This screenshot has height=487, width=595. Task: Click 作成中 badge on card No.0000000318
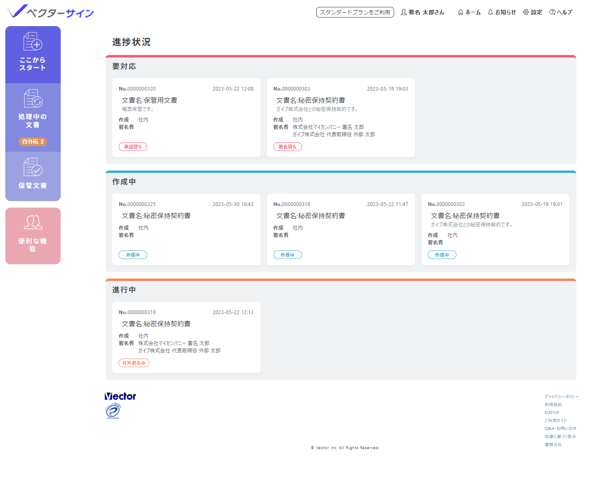tap(287, 255)
